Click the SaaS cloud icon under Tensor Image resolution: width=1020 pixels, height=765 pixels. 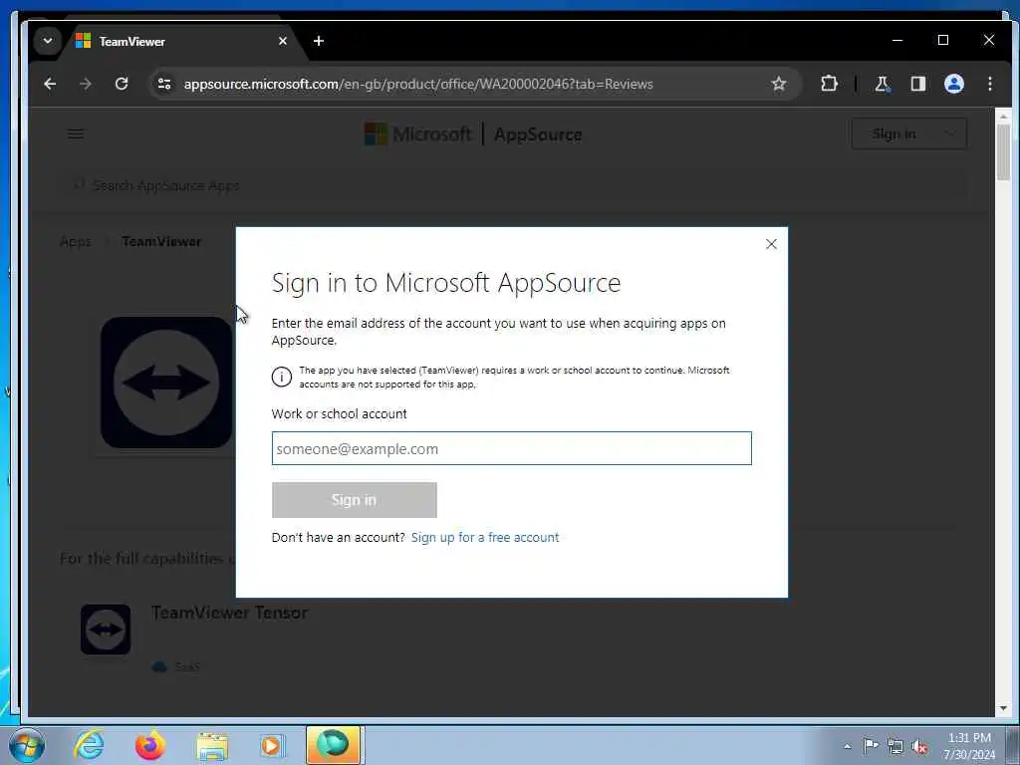159,666
